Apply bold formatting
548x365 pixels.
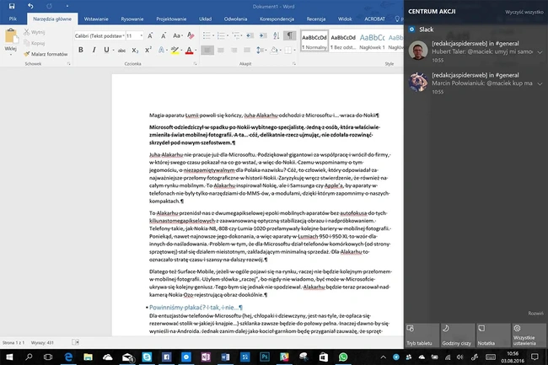[x=81, y=50]
